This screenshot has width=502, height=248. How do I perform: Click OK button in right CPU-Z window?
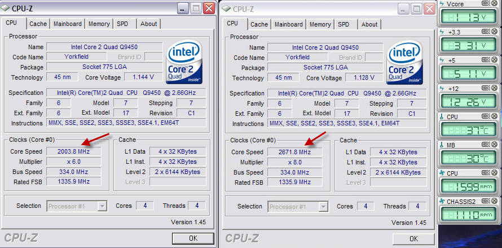414,239
